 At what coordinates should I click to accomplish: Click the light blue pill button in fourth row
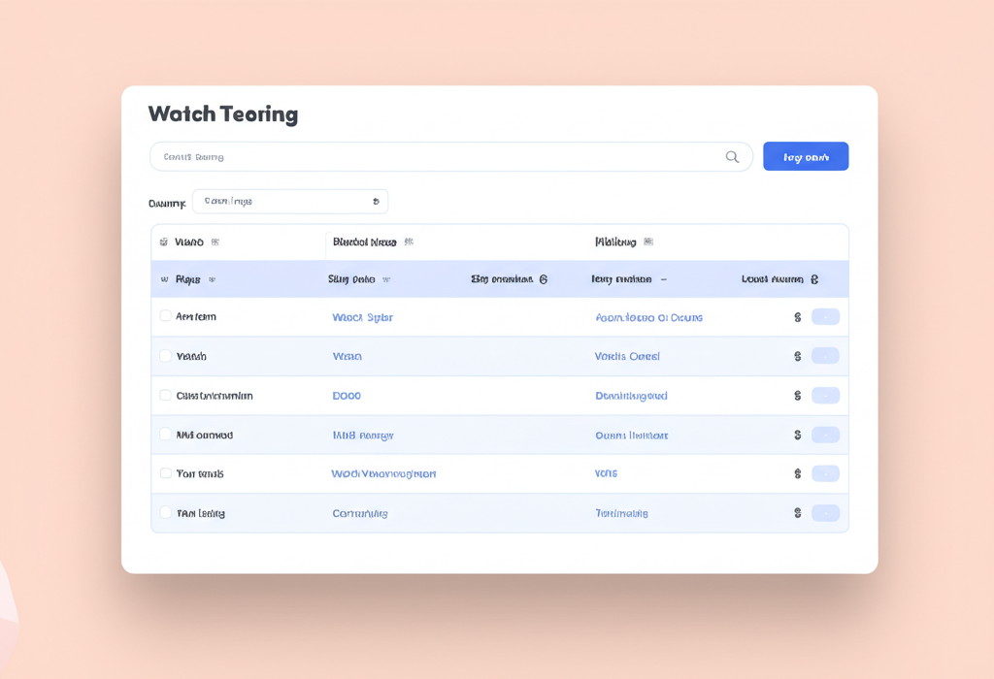pyautogui.click(x=825, y=435)
